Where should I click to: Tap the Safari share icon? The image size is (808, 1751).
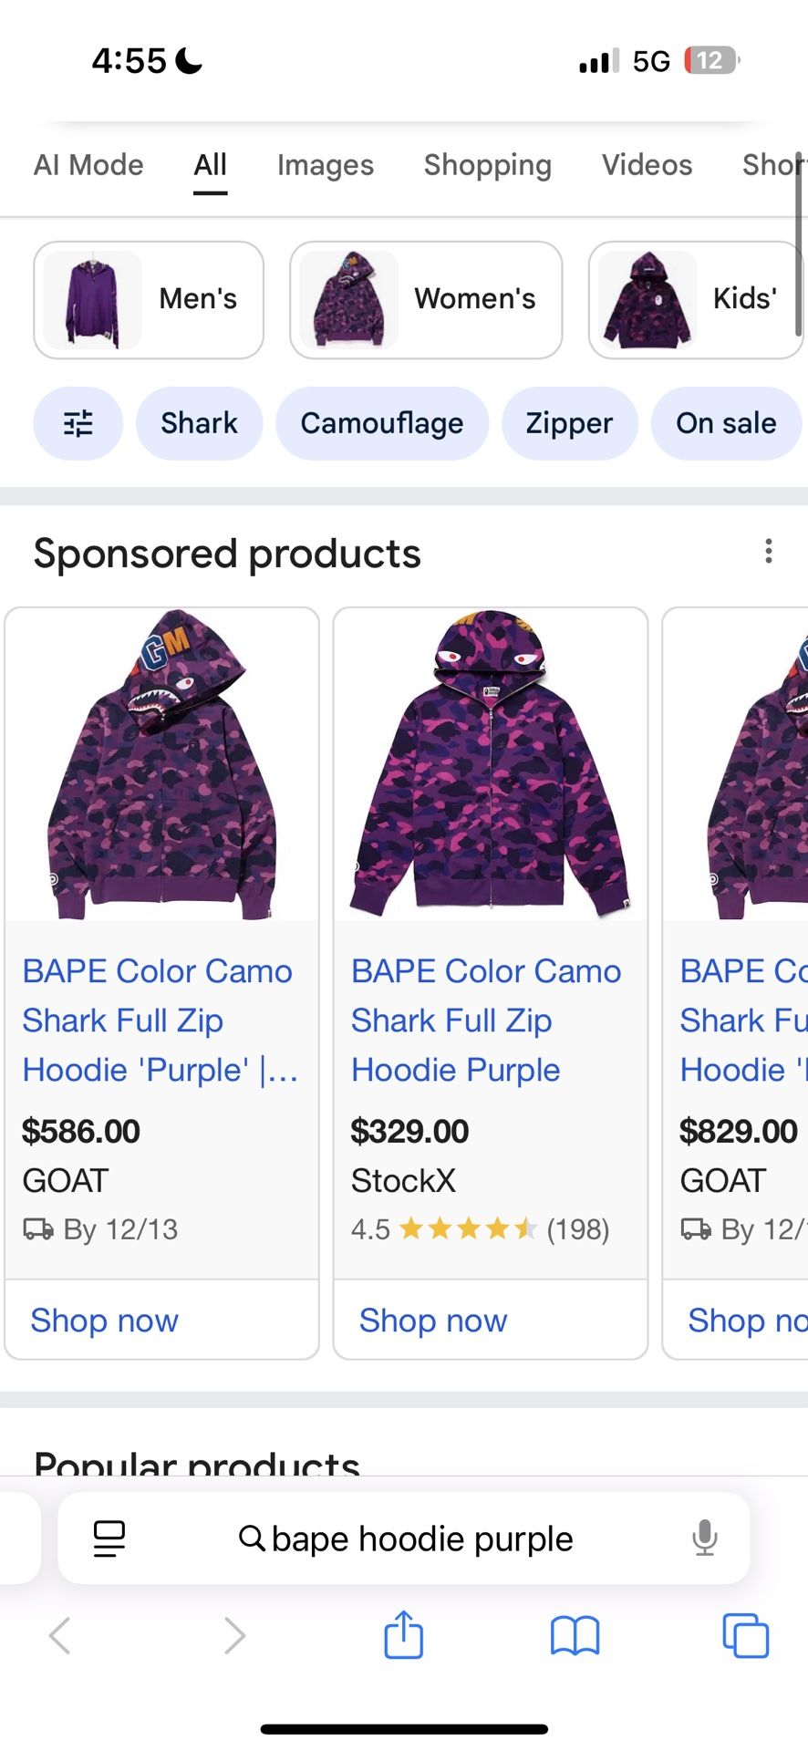[x=404, y=1635]
